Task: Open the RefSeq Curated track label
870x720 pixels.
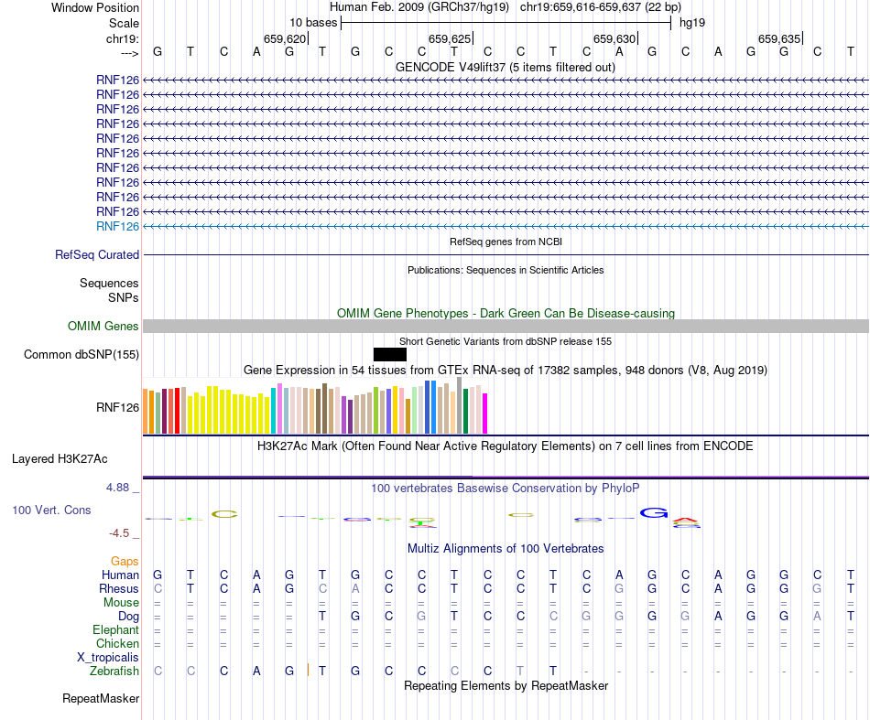Action: click(x=97, y=254)
